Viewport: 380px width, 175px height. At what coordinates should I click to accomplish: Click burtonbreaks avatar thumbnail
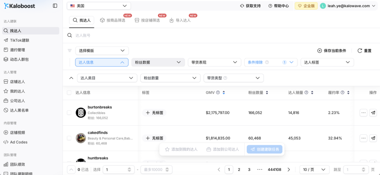pos(81,113)
